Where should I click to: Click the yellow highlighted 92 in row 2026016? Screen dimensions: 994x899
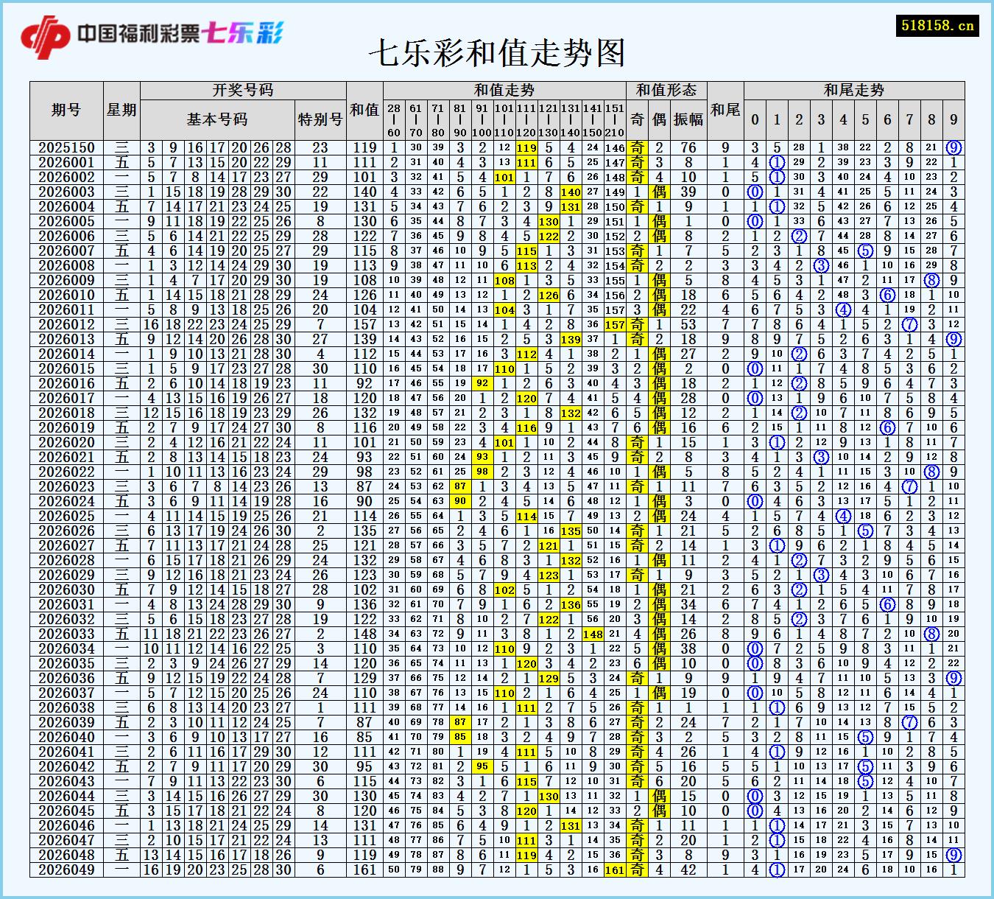point(482,384)
